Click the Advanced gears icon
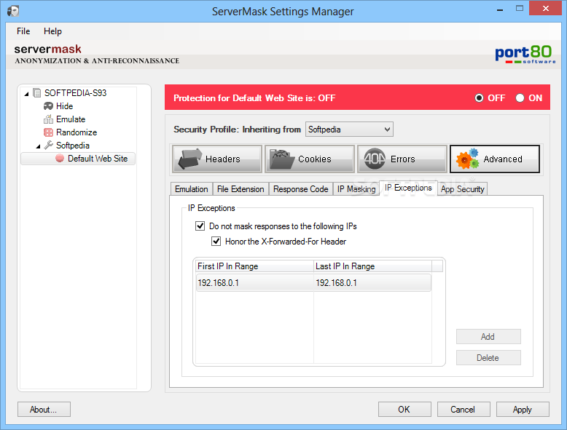The width and height of the screenshot is (567, 430). [468, 159]
